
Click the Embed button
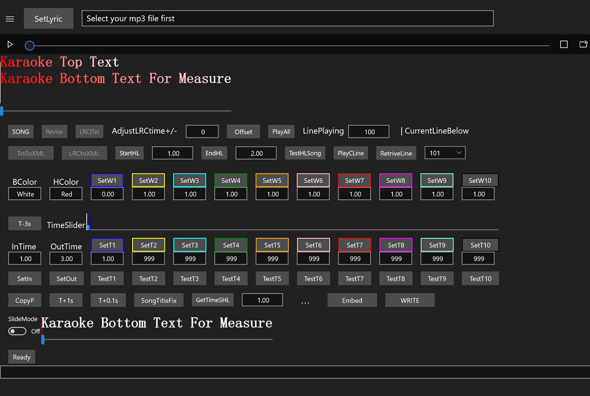click(x=352, y=300)
